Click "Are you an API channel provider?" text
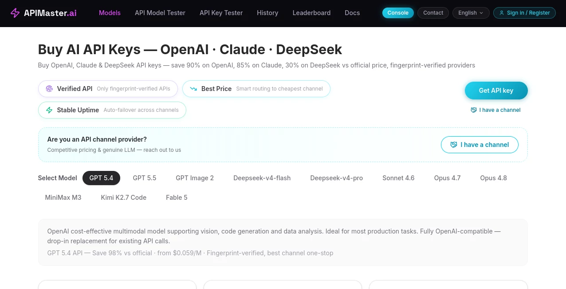Screen dimensions: 566x289 (97, 139)
